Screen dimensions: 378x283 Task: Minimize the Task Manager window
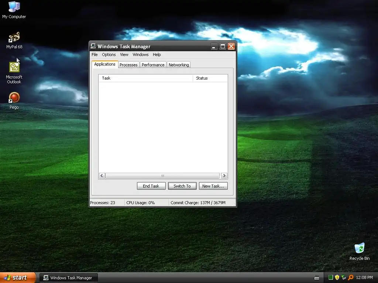pyautogui.click(x=214, y=46)
